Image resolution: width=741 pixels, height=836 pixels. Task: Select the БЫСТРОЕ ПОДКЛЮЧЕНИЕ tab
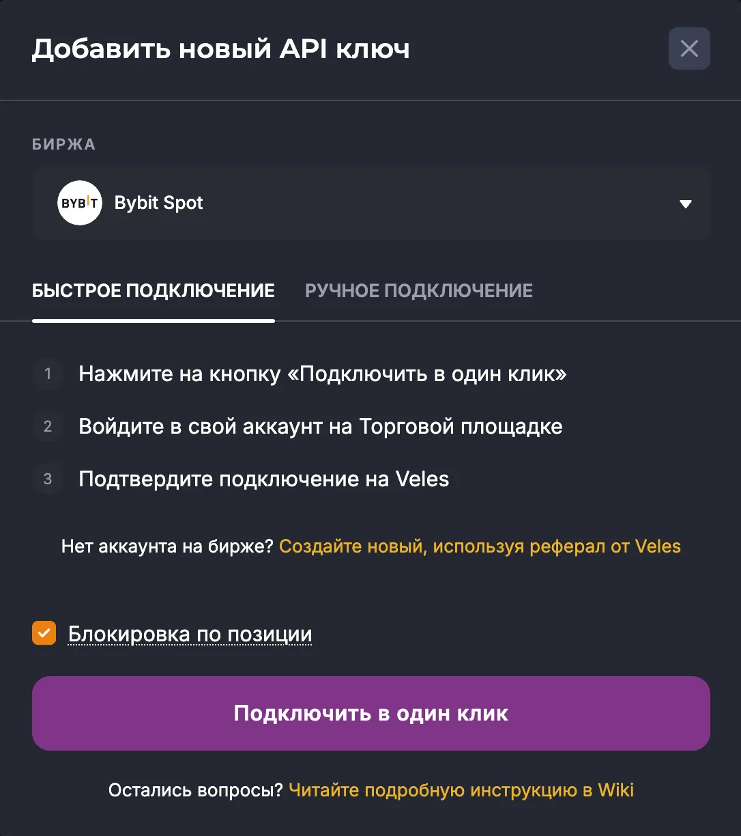tap(153, 290)
